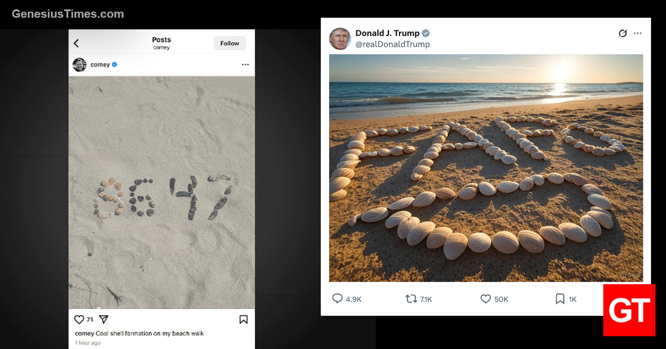Open the Grok circle-slash icon on tweet
Viewport: 666px width, 349px height.
click(x=623, y=33)
